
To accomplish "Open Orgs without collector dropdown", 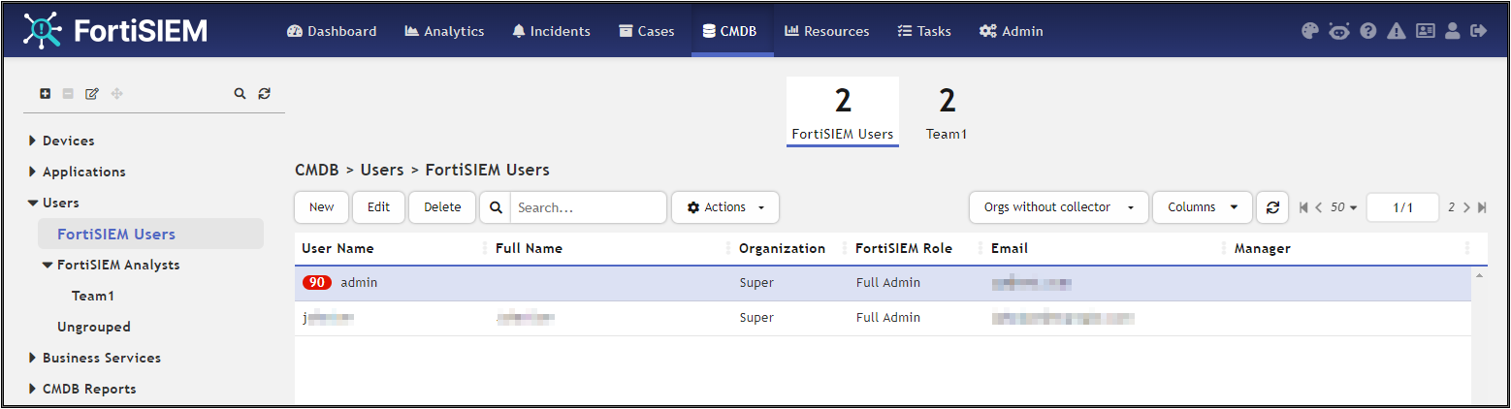I will [1058, 207].
